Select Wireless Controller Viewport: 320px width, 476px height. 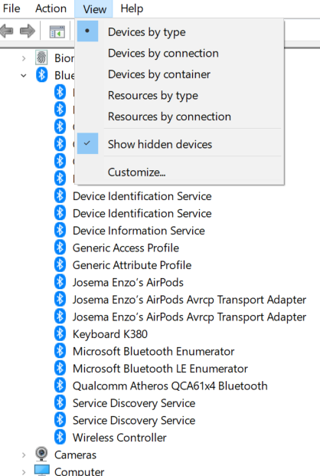[x=119, y=438]
